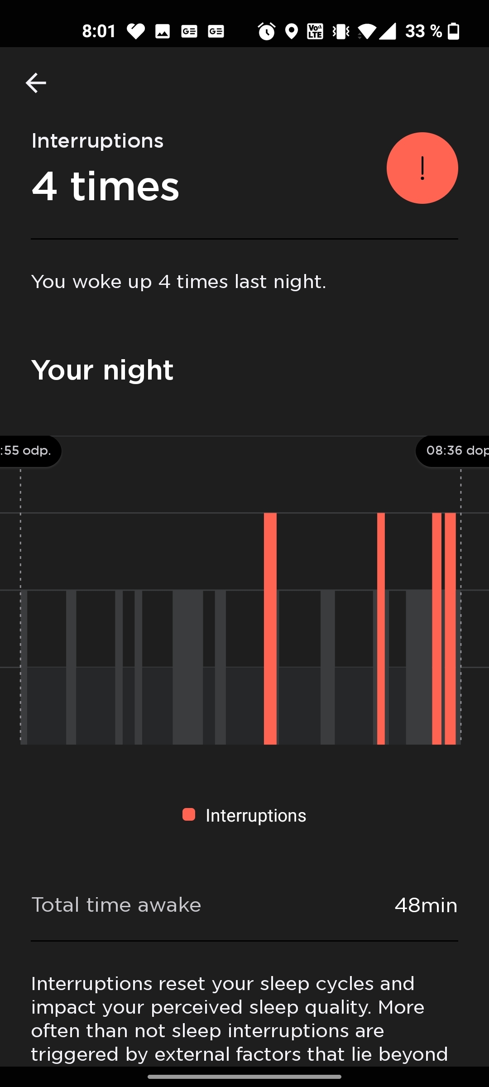Navigate back using the arrow icon
The image size is (489, 1087).
coord(36,83)
